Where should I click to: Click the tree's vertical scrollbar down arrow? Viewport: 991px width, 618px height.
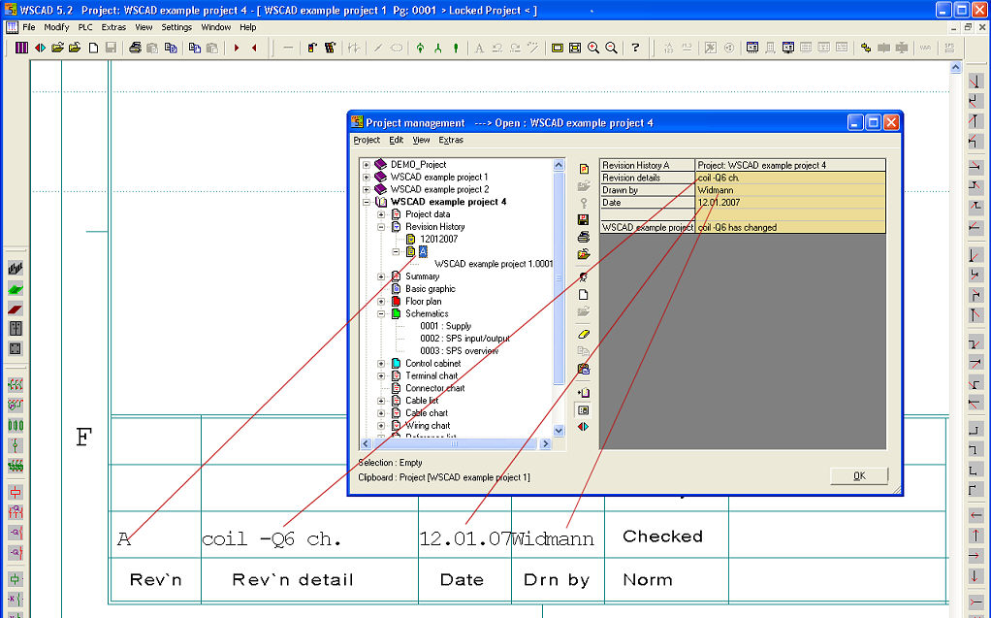[x=559, y=431]
